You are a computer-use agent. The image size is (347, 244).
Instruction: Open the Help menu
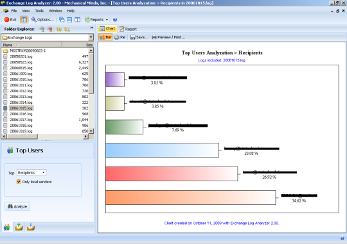[x=71, y=11]
